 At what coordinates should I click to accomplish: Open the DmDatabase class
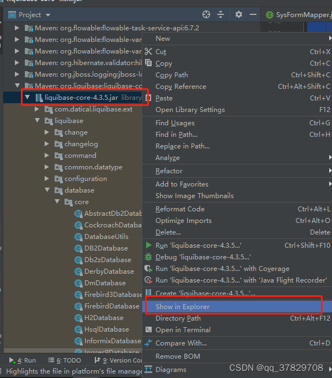pos(105,283)
